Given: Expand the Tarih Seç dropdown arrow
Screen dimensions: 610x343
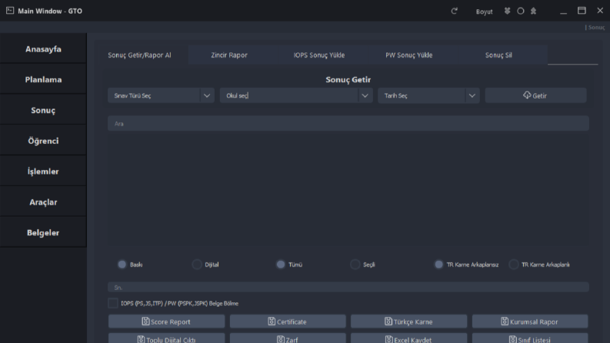Looking at the screenshot, I should [x=472, y=95].
